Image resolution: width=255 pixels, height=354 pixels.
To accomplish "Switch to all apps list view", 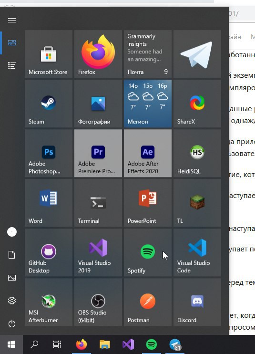I will point(12,66).
